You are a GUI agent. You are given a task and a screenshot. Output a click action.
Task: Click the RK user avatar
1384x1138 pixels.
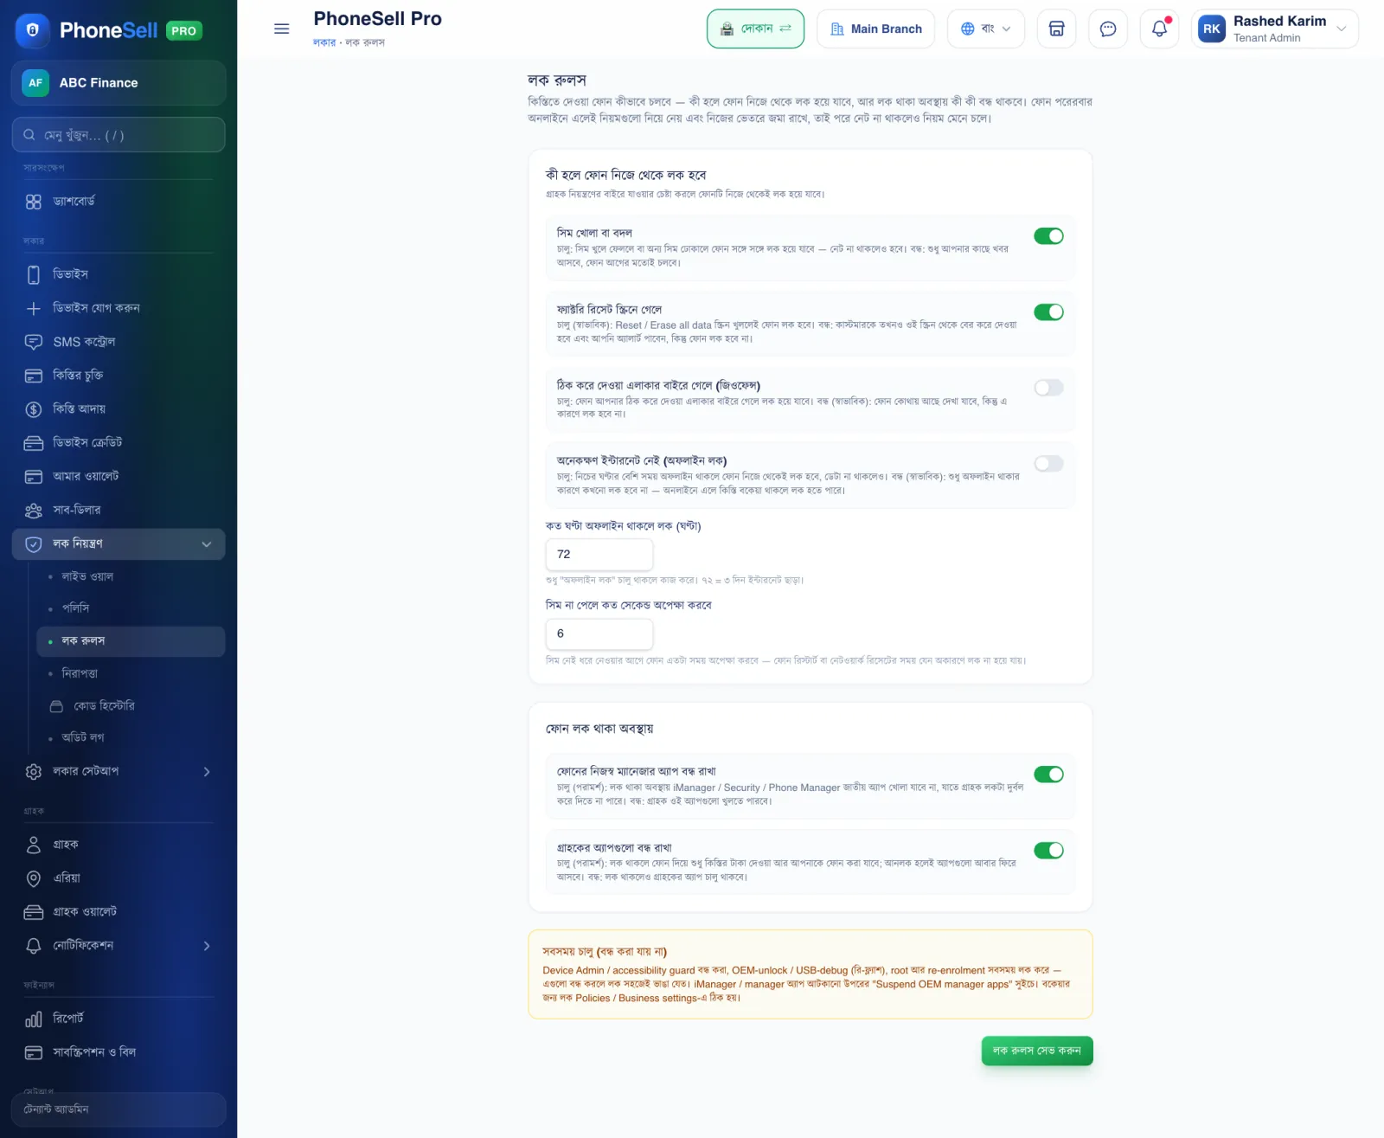coord(1212,29)
